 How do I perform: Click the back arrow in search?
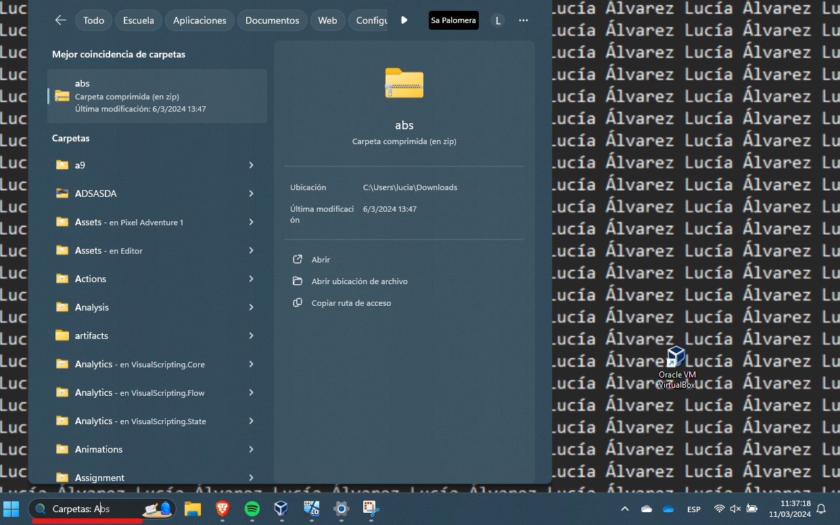pos(60,20)
